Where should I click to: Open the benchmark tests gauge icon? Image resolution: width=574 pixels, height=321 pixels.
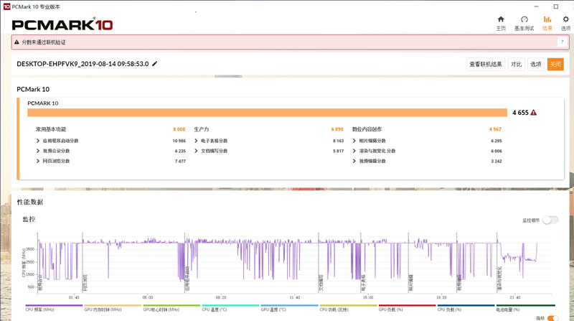point(524,19)
